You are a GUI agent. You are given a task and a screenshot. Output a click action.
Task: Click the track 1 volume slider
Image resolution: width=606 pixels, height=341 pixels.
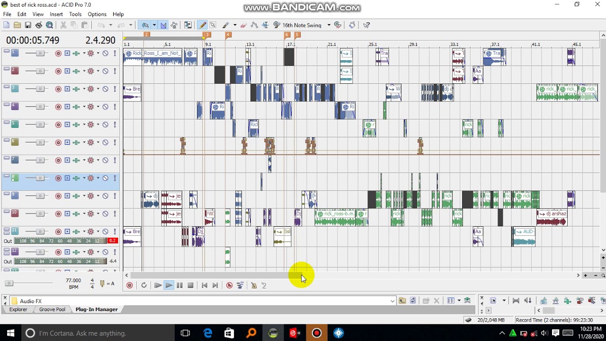coord(40,54)
